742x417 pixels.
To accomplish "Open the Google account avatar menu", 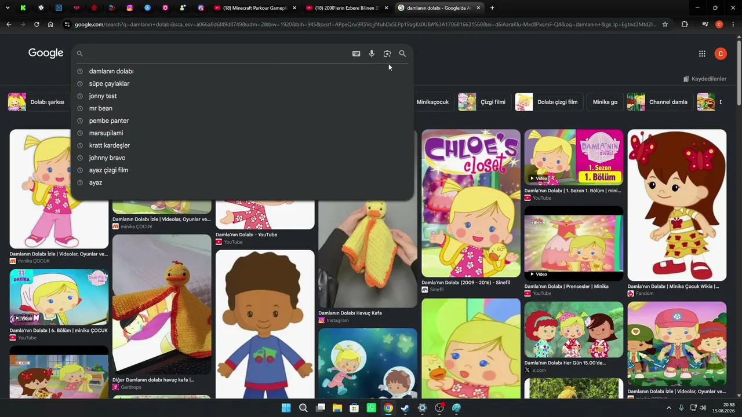I will (x=721, y=54).
